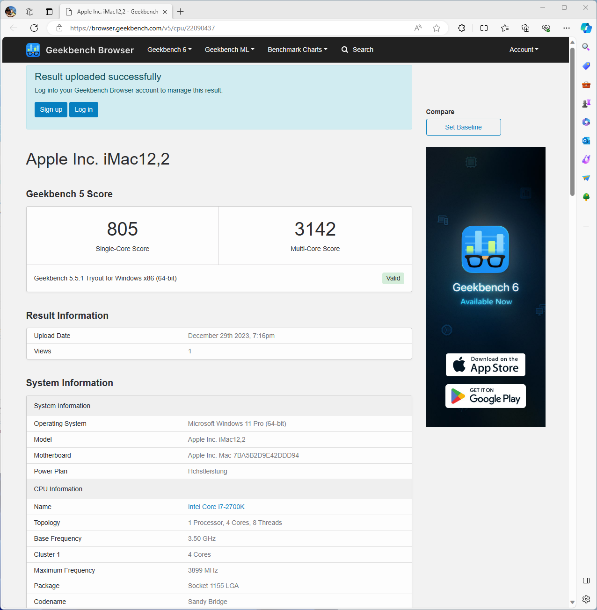Close the Apple Inc. iMac12,2 tab
Image resolution: width=597 pixels, height=610 pixels.
pos(165,12)
